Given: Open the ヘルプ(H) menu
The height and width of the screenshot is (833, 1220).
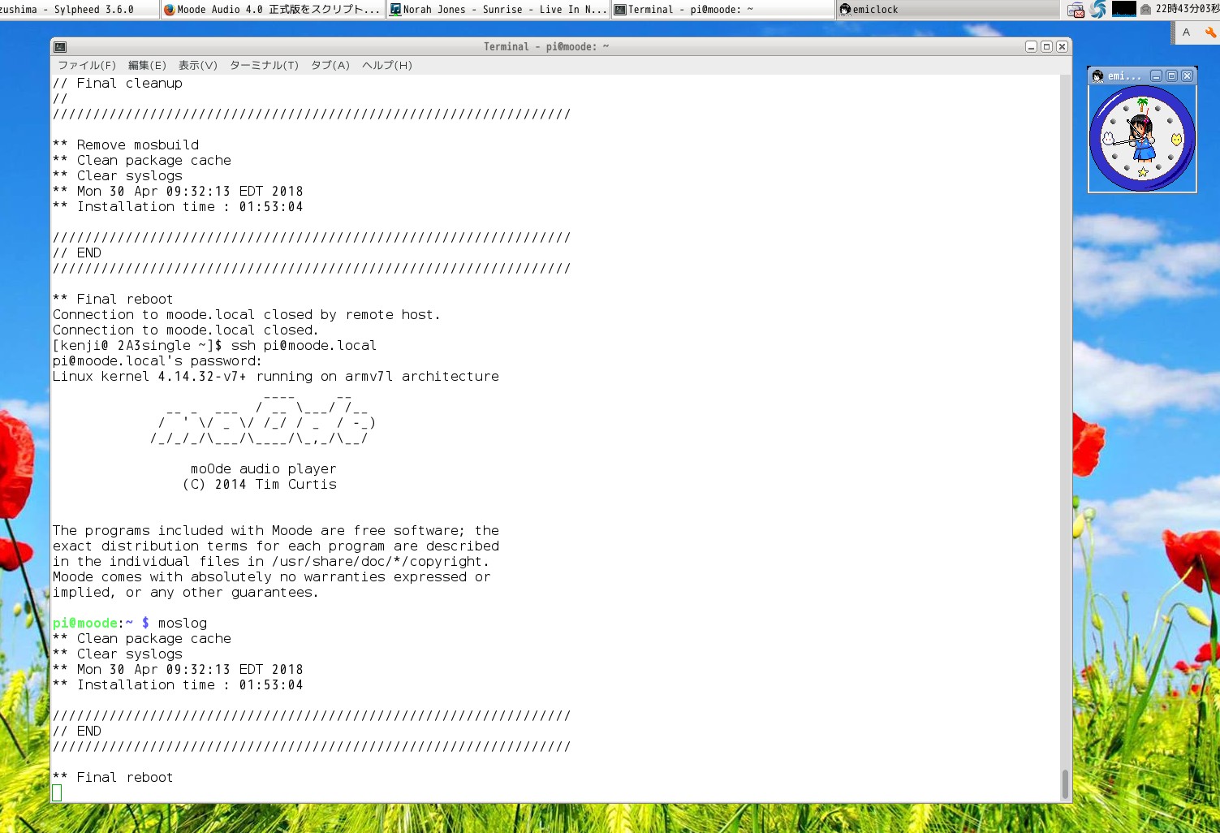Looking at the screenshot, I should (386, 65).
